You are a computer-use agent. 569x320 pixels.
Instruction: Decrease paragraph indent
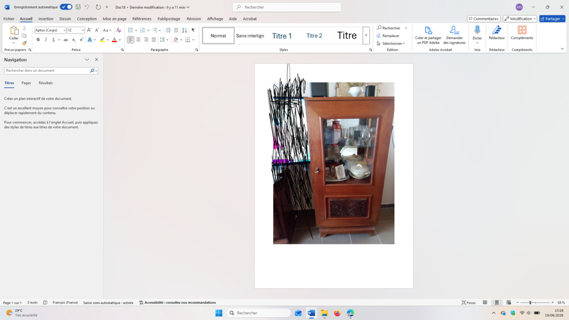[x=168, y=30]
